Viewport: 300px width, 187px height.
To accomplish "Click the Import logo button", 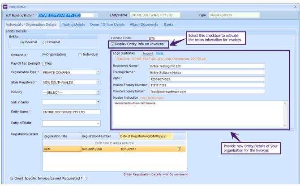I will point(148,54).
